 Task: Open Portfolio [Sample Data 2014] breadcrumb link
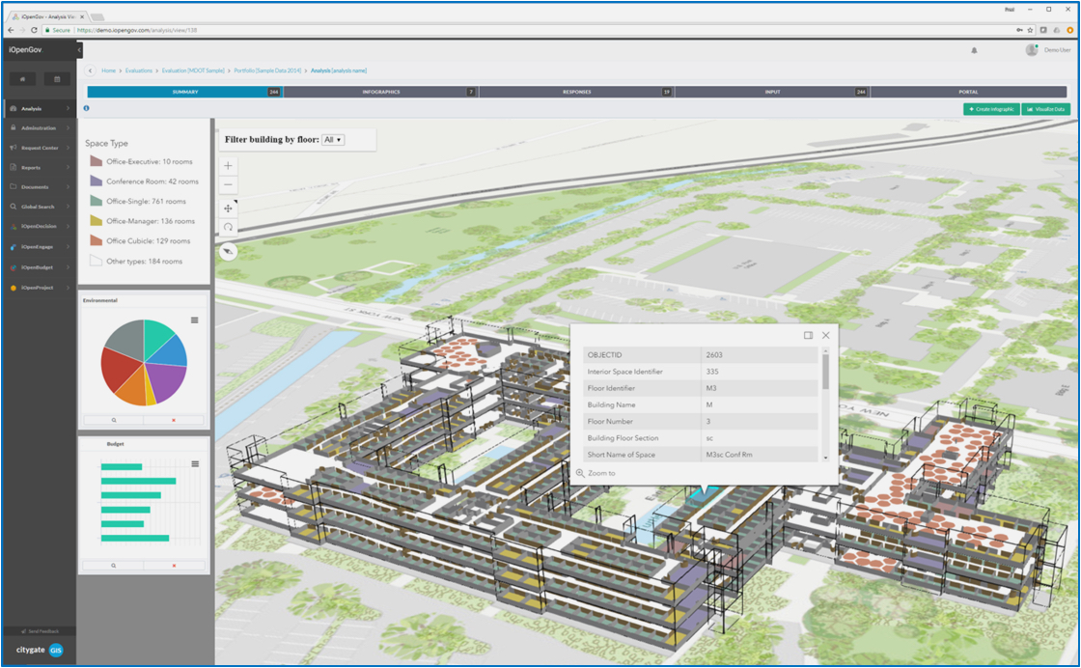[267, 70]
